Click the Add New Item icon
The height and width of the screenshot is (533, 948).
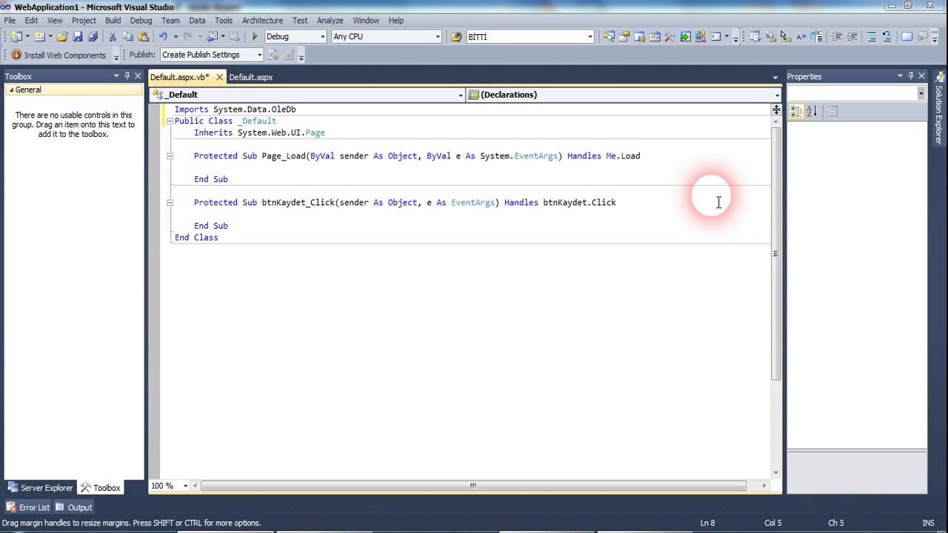[39, 36]
